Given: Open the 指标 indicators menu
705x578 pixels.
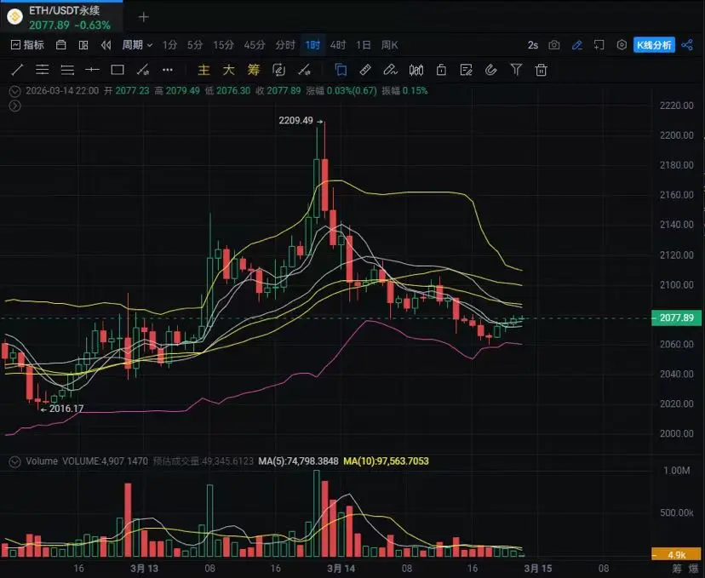Looking at the screenshot, I should [27, 45].
